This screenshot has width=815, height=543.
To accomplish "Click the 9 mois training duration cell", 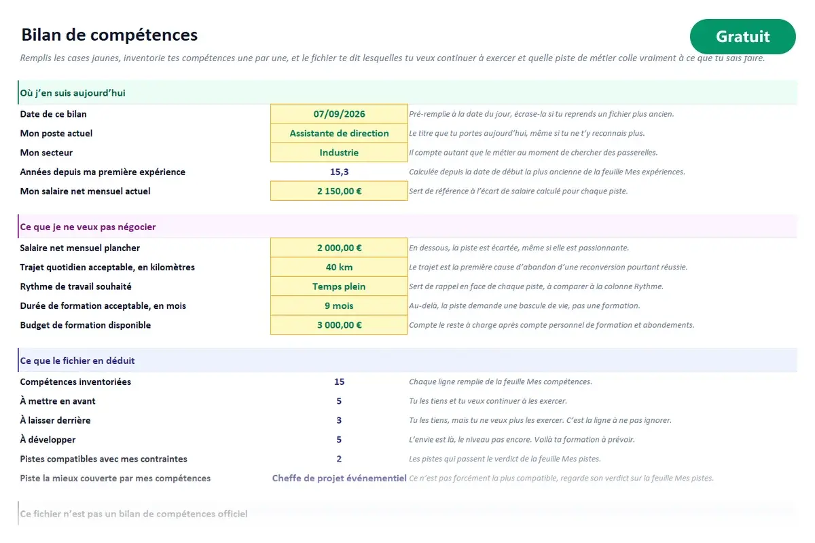I will point(339,305).
